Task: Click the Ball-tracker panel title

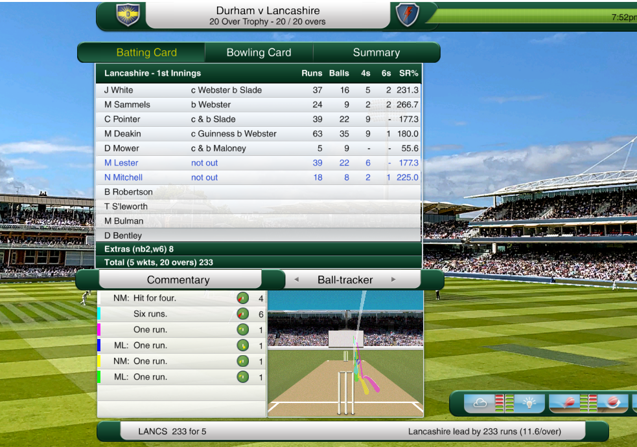Action: click(345, 280)
